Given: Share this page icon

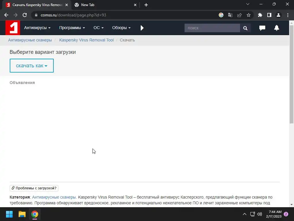Looking at the screenshot, I should click(239, 15).
